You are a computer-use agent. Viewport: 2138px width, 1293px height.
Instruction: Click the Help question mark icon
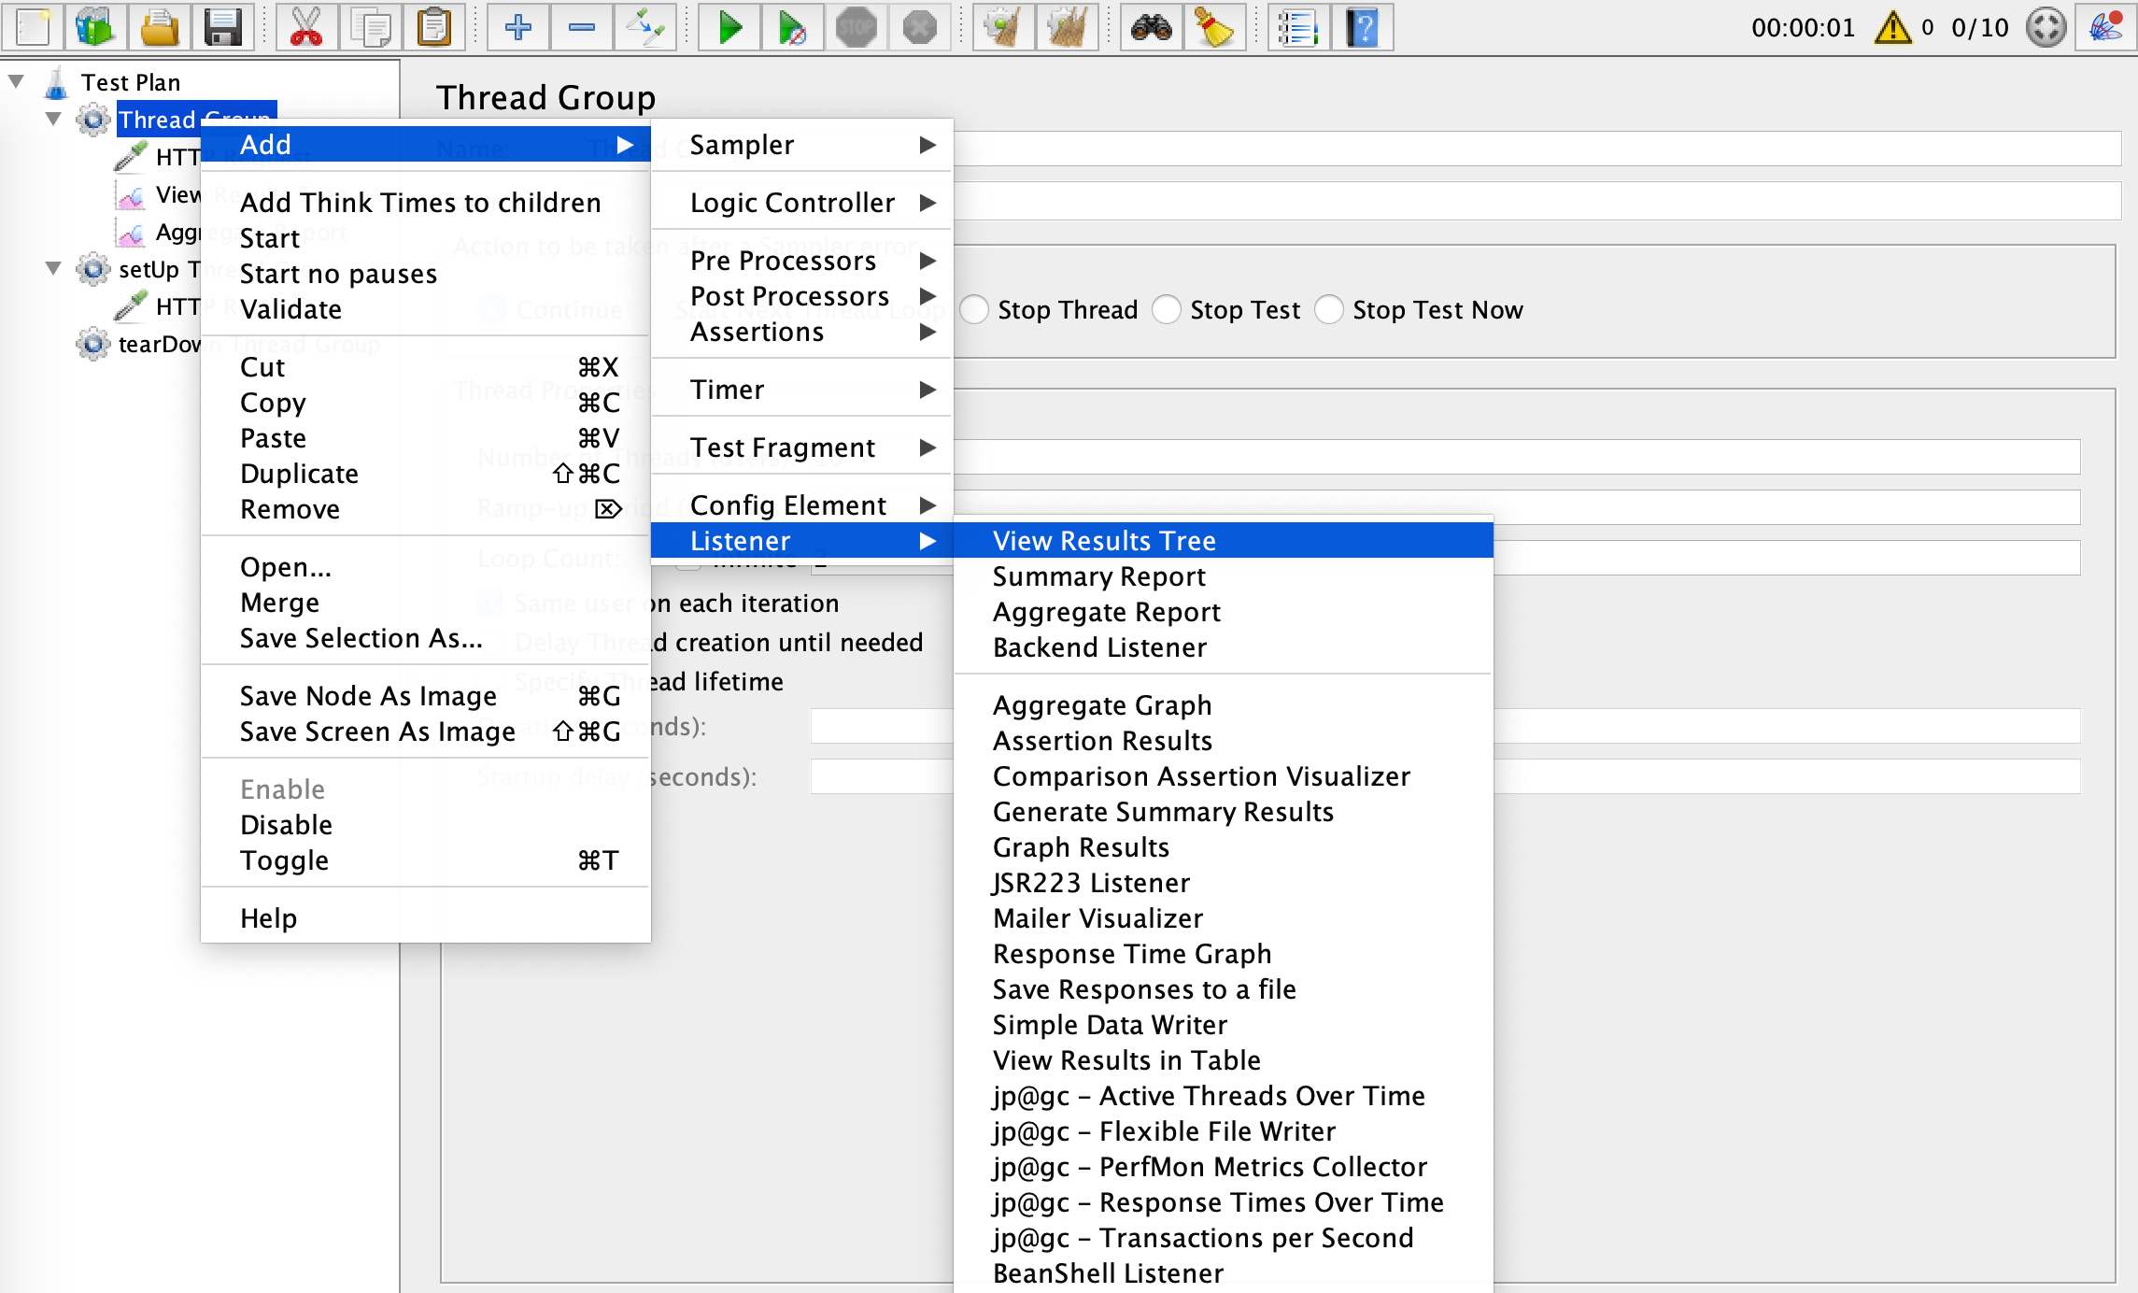click(x=1362, y=27)
